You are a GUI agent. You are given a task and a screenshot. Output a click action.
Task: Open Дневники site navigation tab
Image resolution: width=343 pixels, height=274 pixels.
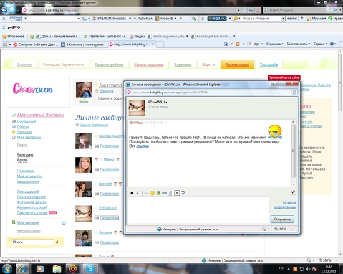click(25, 65)
